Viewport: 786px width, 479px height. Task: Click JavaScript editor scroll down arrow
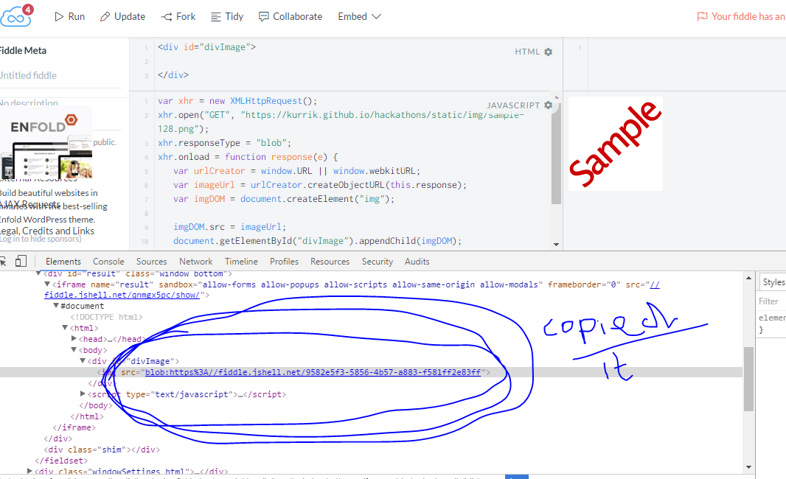pos(556,245)
